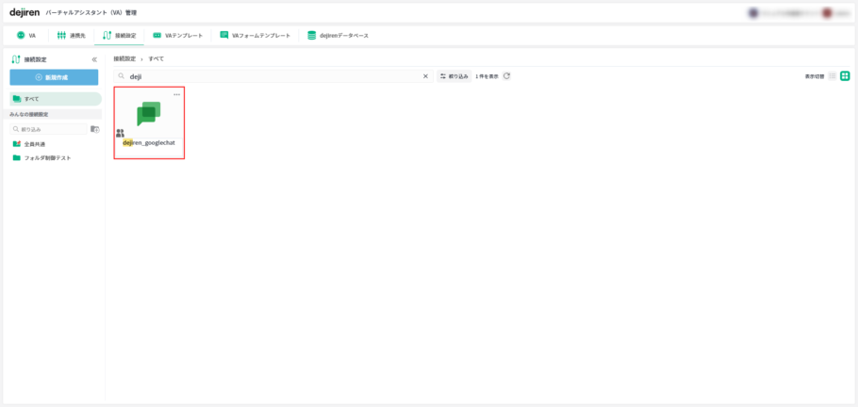Image resolution: width=858 pixels, height=407 pixels.
Task: Clear the search text with X
Action: [425, 76]
